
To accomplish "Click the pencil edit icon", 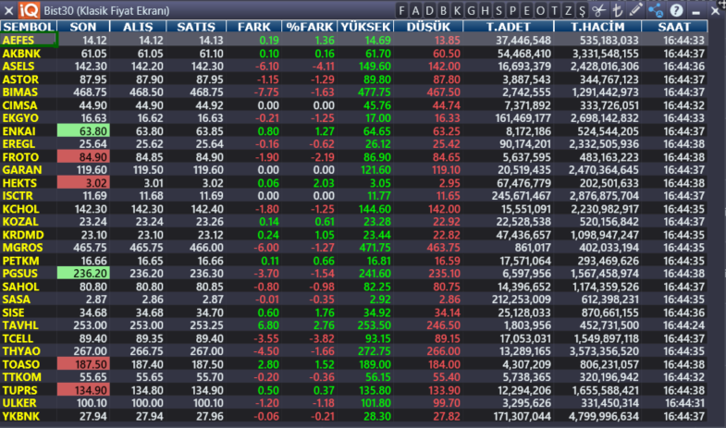I will (x=636, y=10).
